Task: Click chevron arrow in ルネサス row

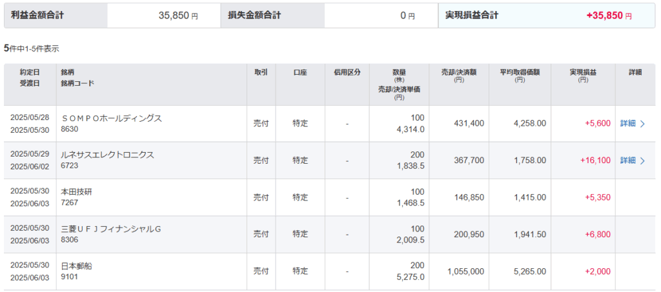Action: (642, 160)
